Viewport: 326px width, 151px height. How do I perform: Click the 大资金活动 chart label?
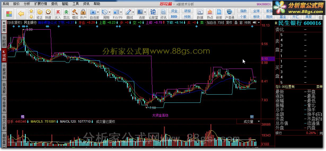(160, 116)
